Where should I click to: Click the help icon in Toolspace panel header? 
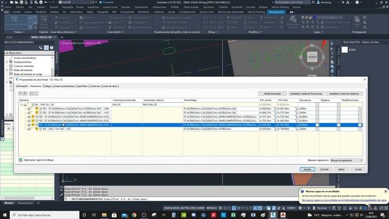[x=51, y=47]
